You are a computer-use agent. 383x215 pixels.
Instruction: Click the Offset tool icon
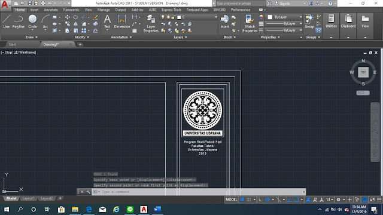96,30
